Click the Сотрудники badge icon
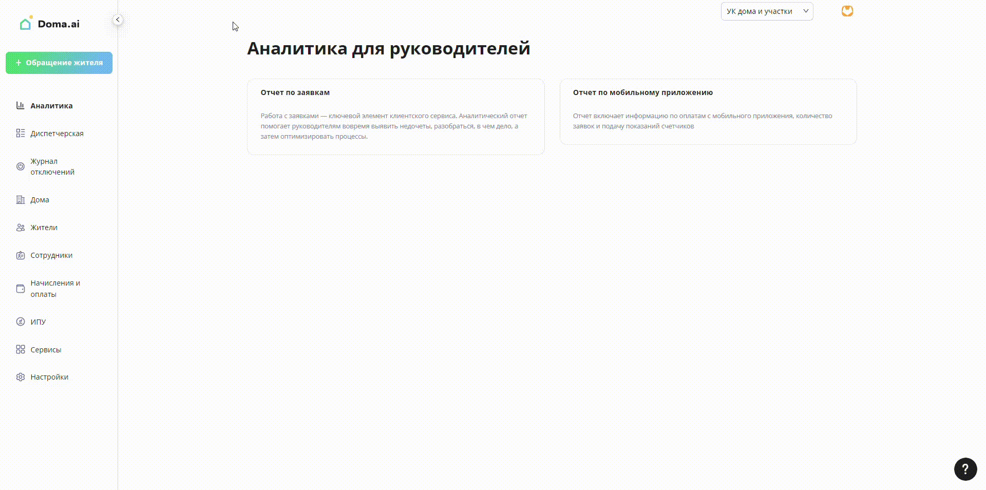The height and width of the screenshot is (490, 986). tap(21, 255)
